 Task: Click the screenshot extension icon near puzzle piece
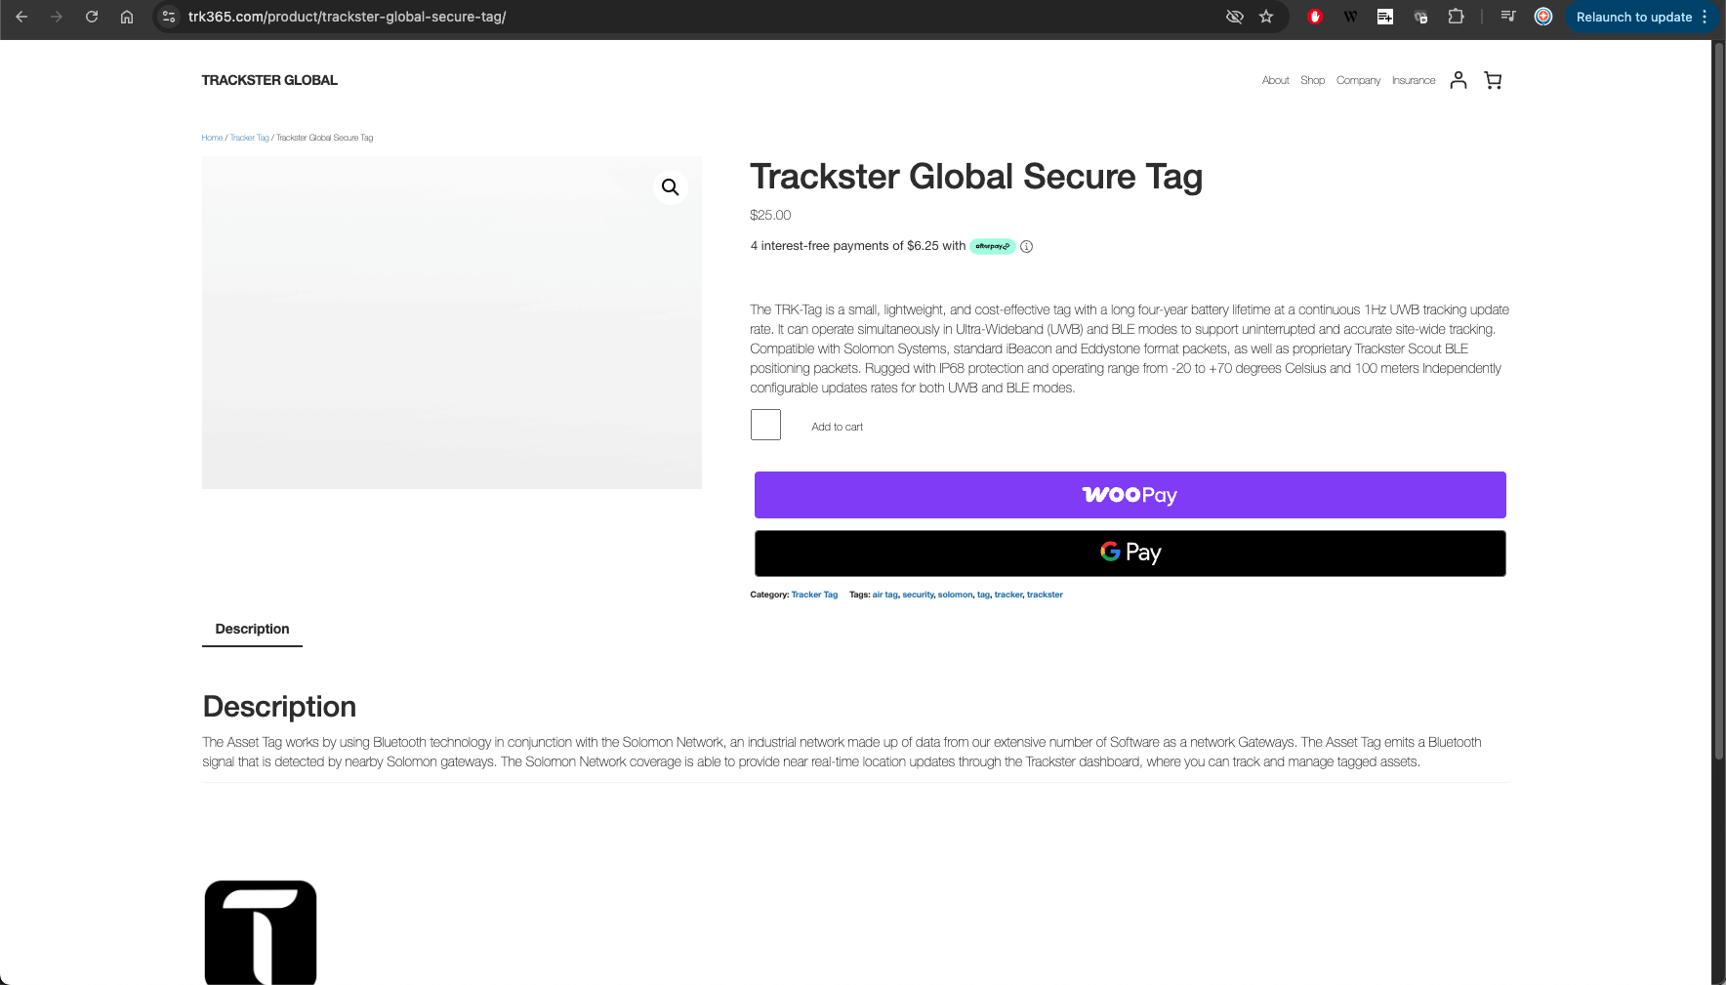1420,17
